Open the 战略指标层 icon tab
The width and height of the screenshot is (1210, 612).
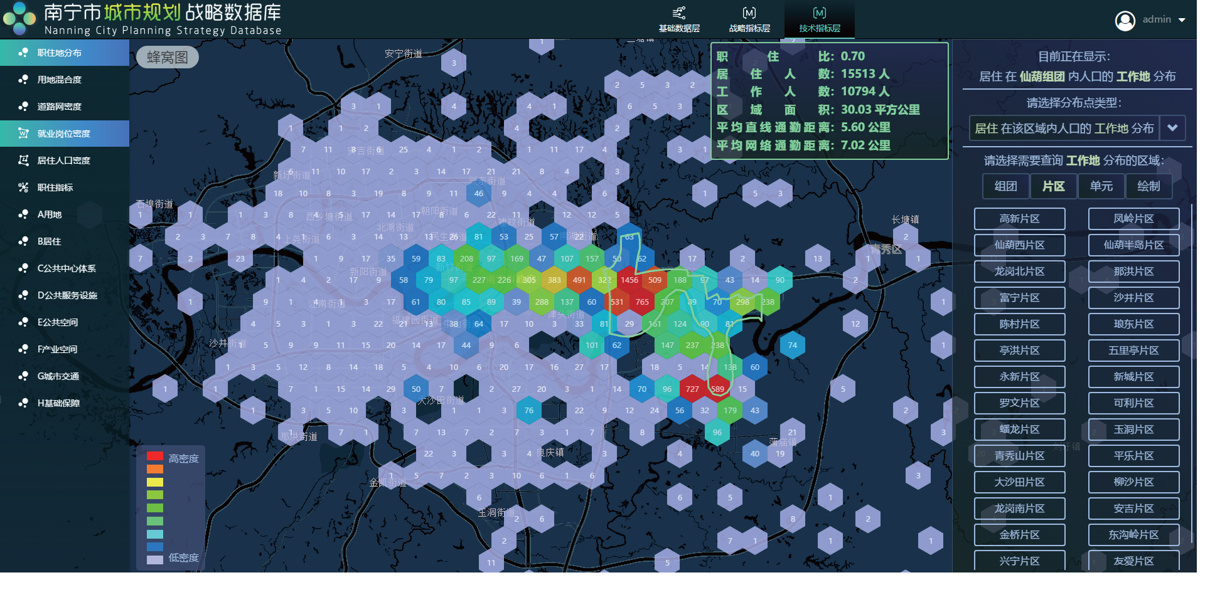(x=749, y=13)
